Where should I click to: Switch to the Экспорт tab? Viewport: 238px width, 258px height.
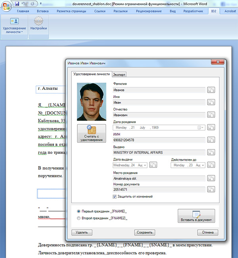coord(119,74)
